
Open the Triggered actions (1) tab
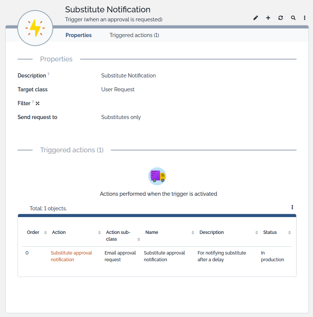pyautogui.click(x=134, y=35)
